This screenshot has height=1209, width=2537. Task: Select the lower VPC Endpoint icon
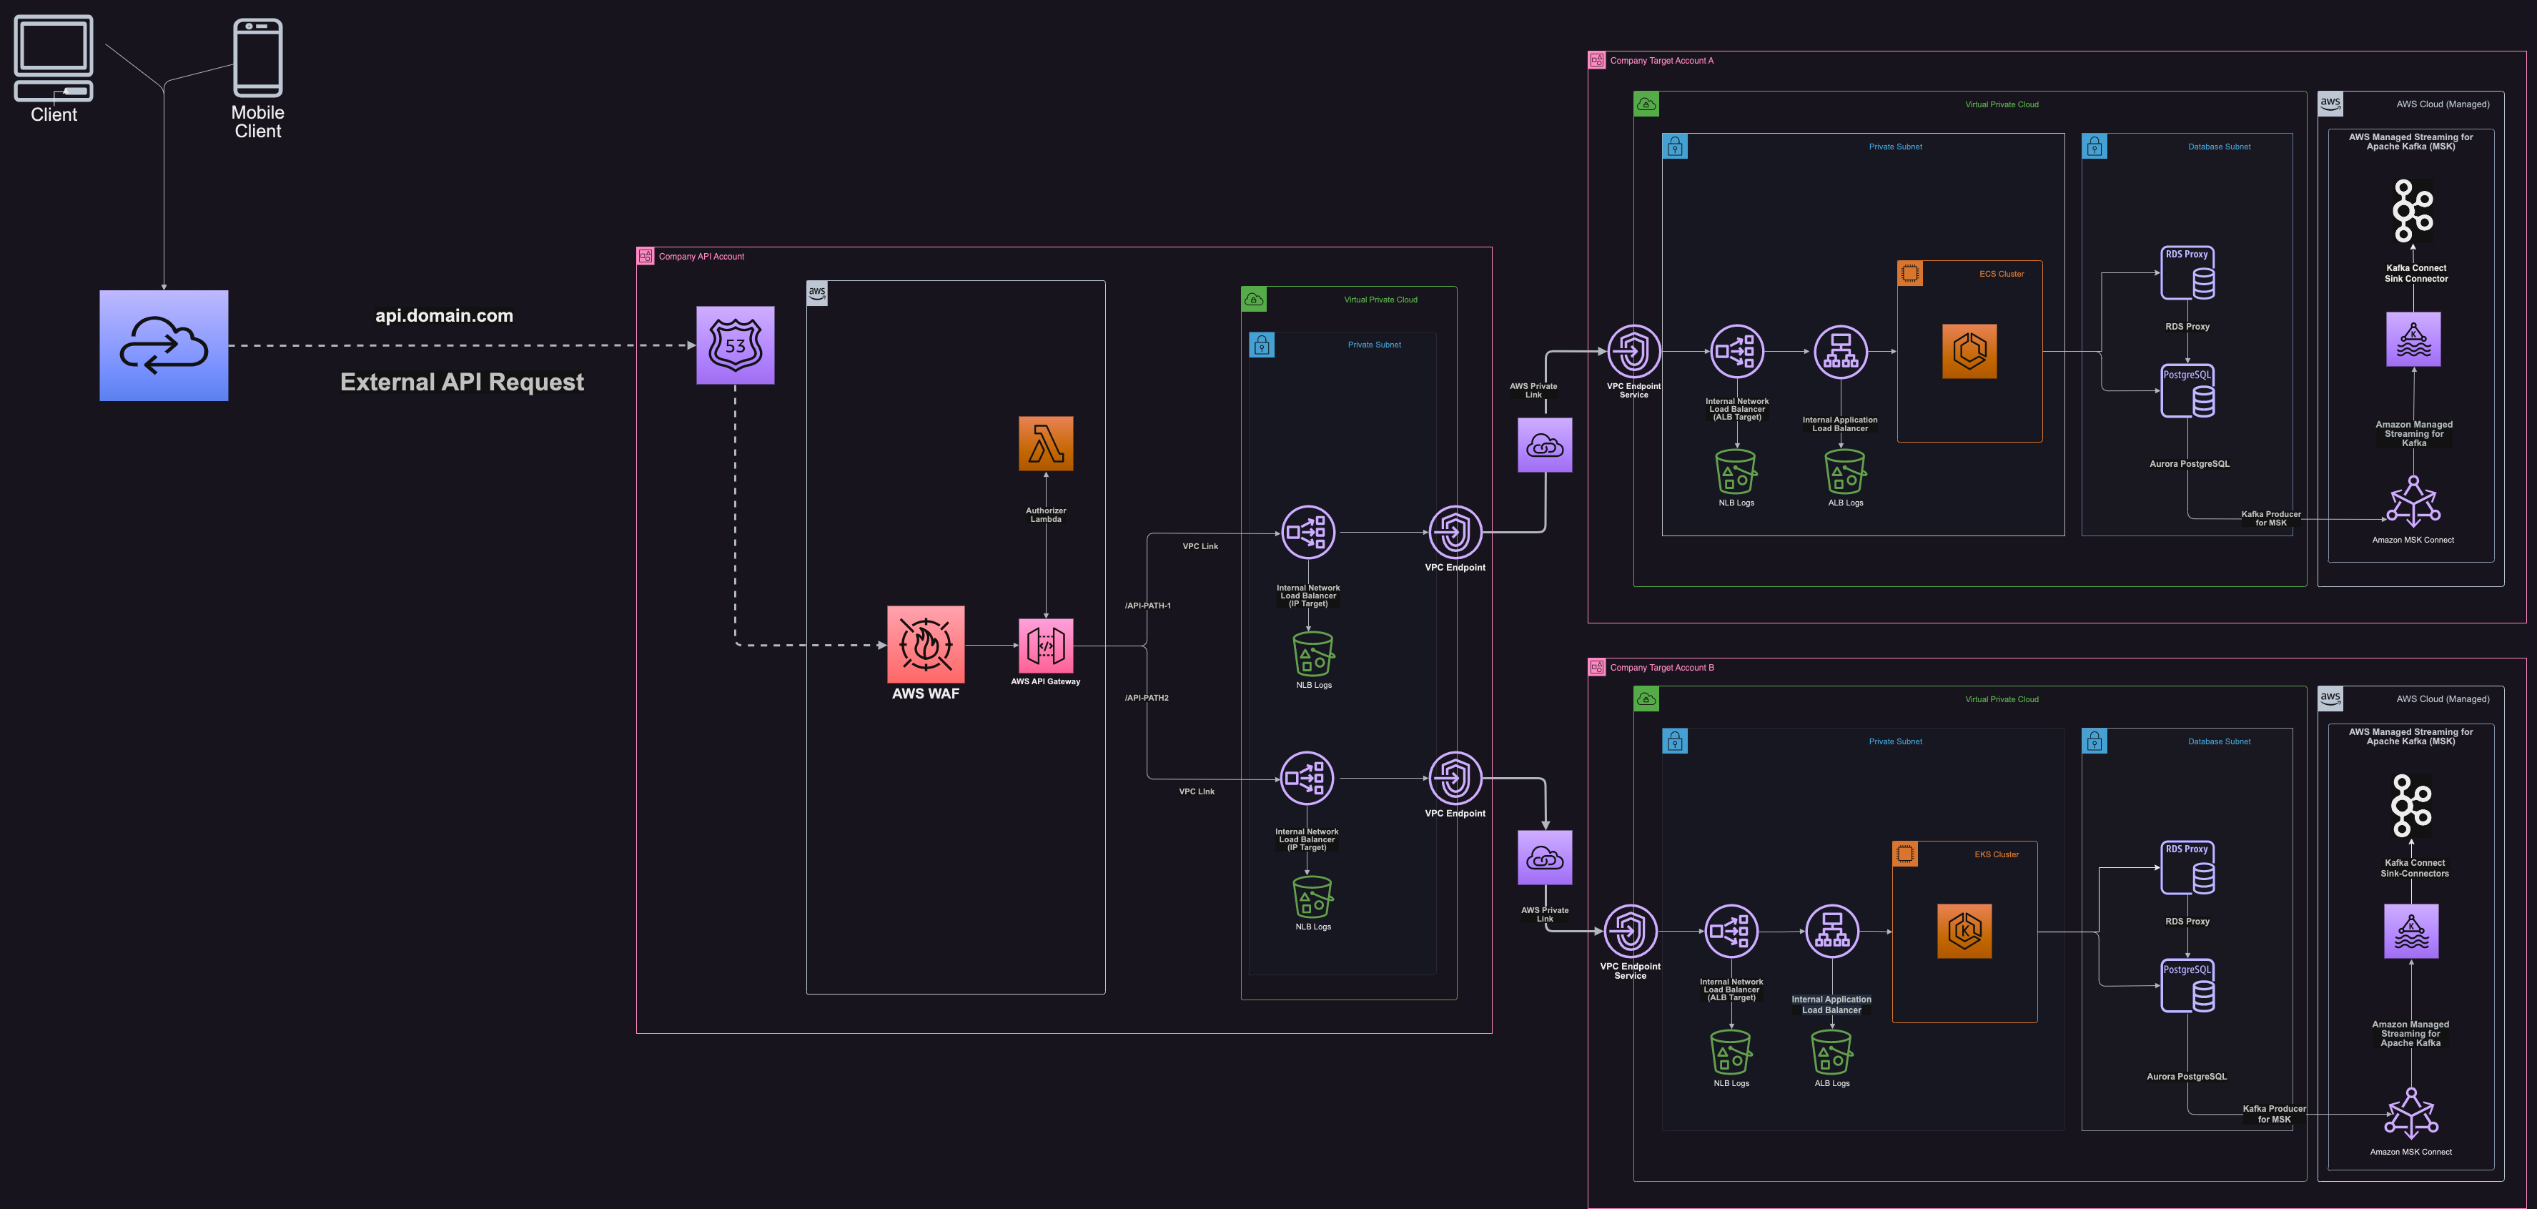tap(1455, 779)
